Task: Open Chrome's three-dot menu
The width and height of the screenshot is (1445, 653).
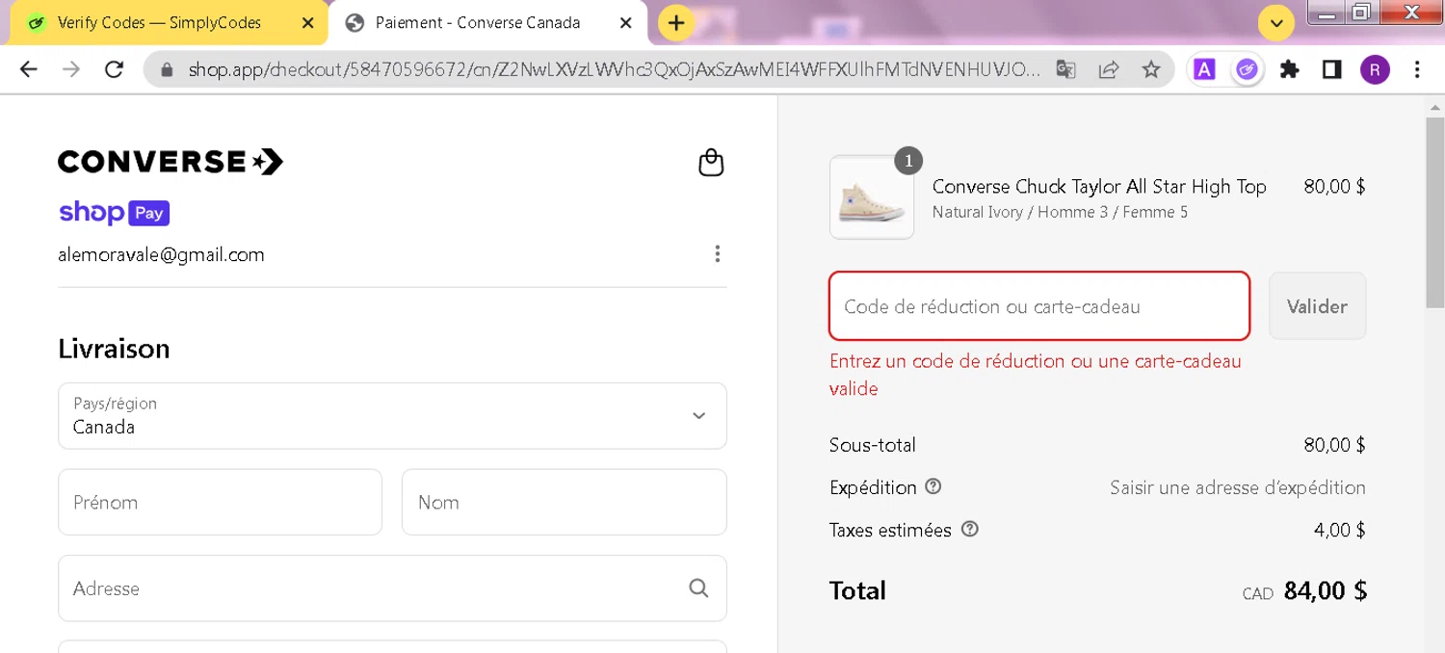Action: click(1417, 69)
